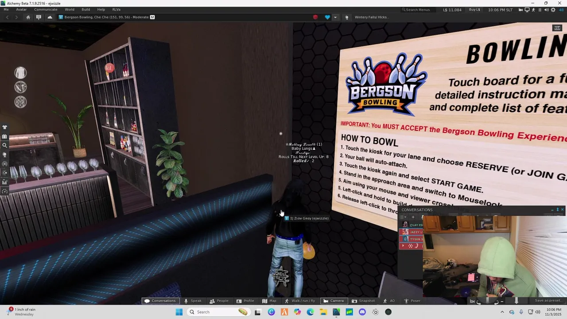This screenshot has height=319, width=567.
Task: Click the Walk / run / fly button
Action: (299, 301)
